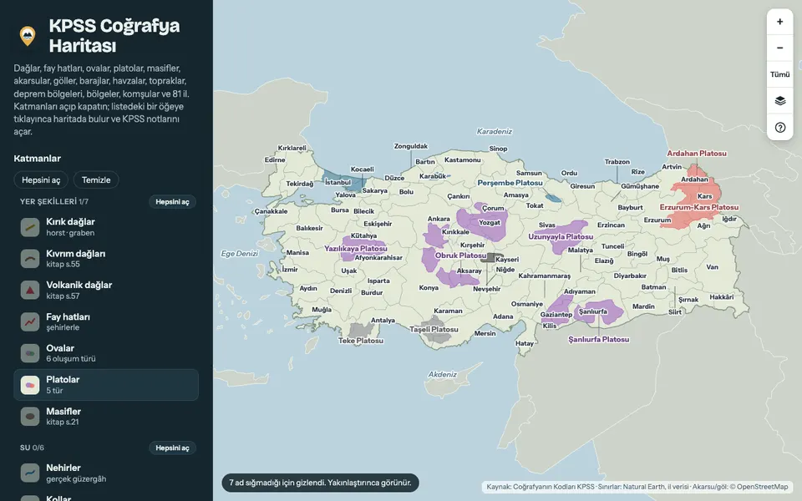Click the Nehirler layer icon
The height and width of the screenshot is (501, 802).
[30, 473]
